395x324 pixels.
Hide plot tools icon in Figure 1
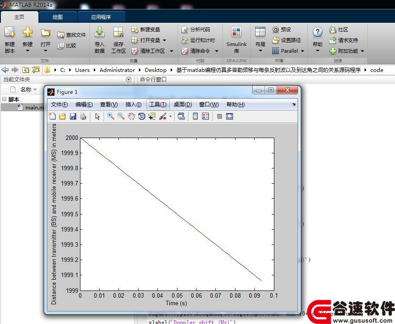tap(219, 116)
